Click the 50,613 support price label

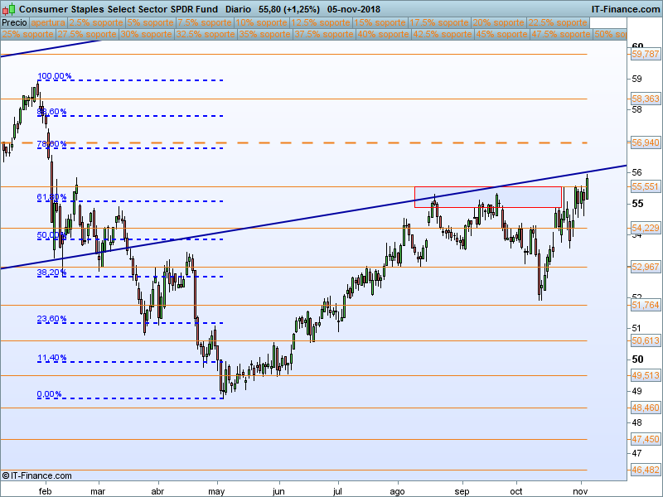tap(646, 340)
